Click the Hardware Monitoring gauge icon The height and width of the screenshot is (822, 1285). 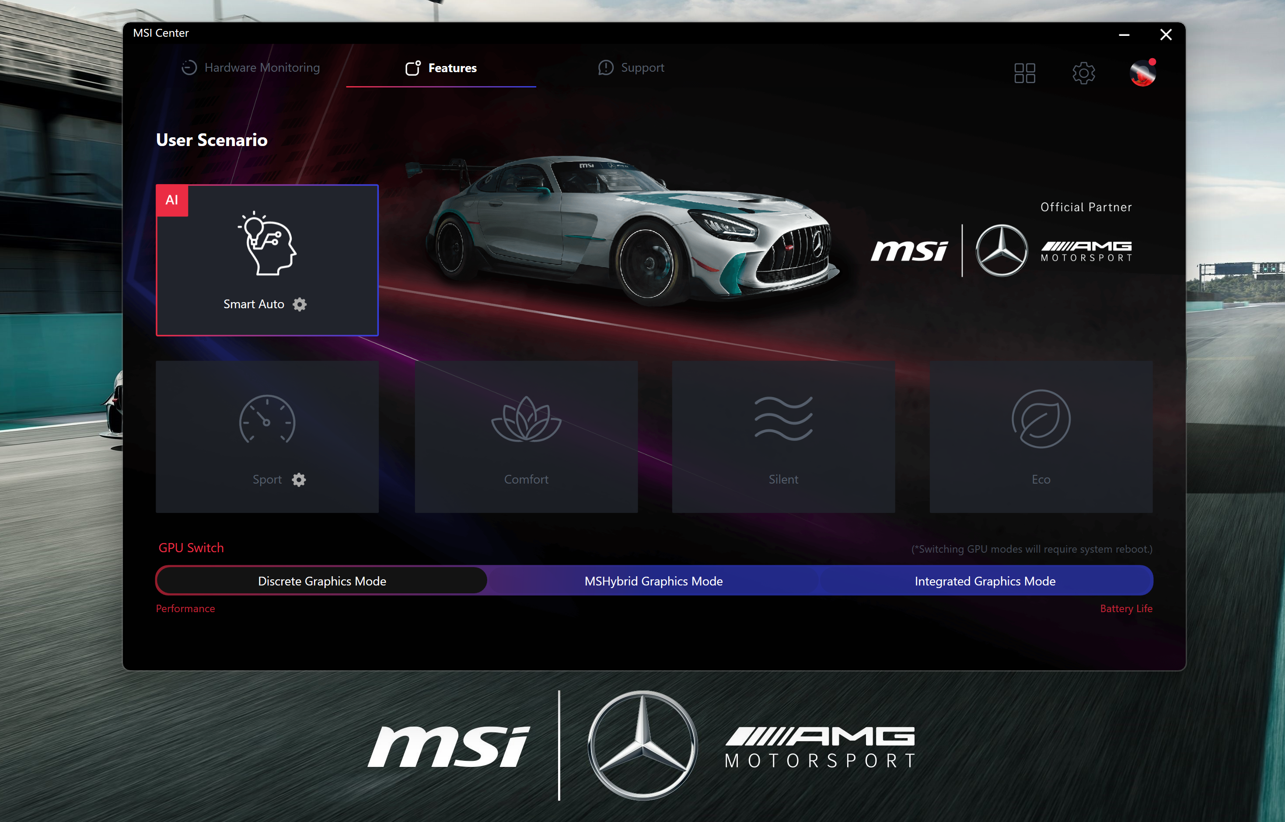click(189, 68)
